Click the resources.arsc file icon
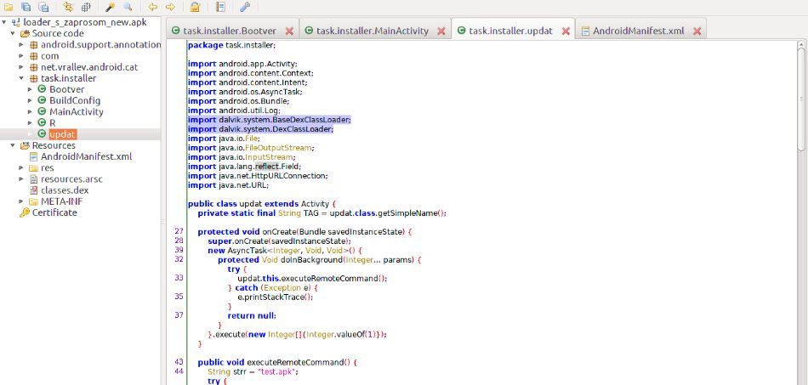 (33, 179)
